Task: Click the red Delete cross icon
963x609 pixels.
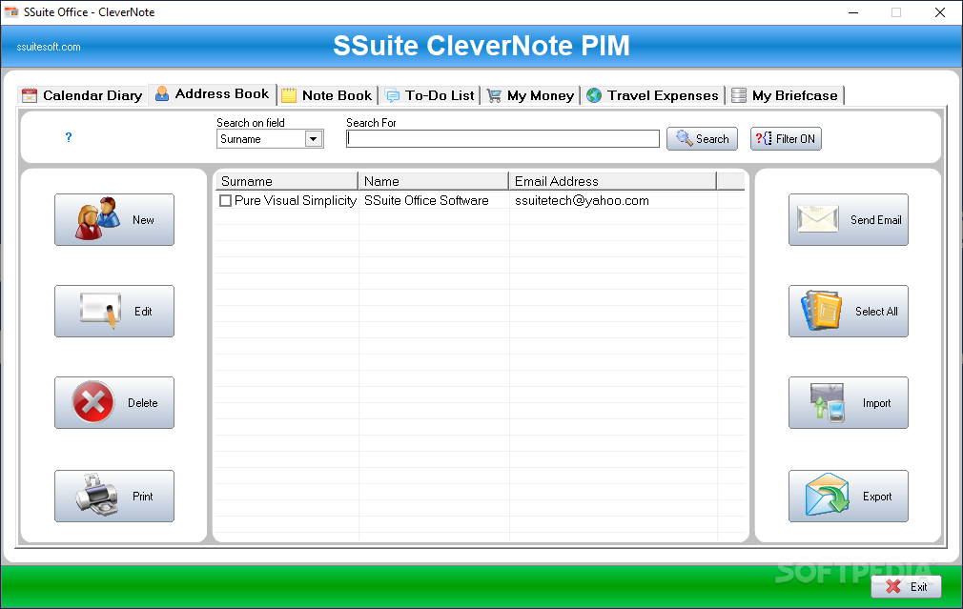Action: 92,403
